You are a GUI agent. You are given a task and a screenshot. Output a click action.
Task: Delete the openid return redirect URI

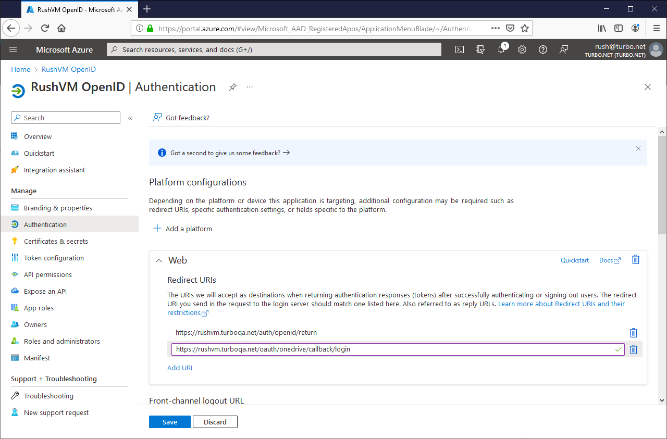pyautogui.click(x=634, y=332)
